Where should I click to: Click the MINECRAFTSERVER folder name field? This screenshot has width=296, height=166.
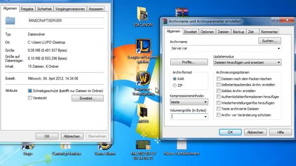[x=66, y=21]
